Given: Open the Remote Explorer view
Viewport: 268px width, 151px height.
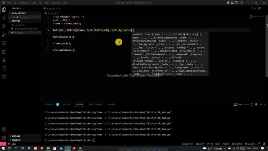Looking at the screenshot, I should pyautogui.click(x=4, y=43).
